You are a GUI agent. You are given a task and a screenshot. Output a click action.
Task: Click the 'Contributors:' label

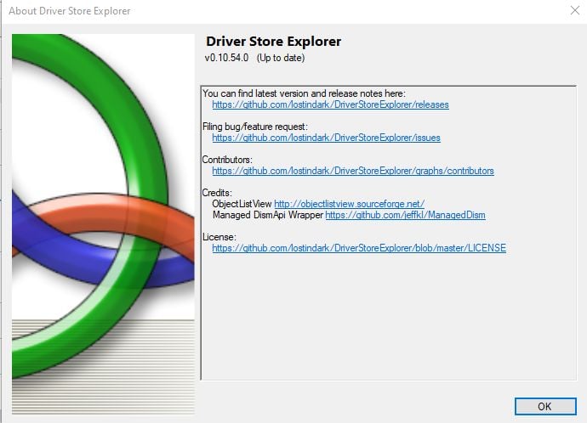pyautogui.click(x=227, y=160)
